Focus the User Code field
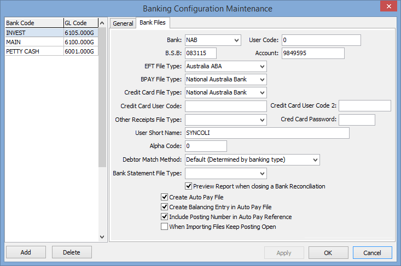Screen dimensions: 401x266 tap(321, 40)
